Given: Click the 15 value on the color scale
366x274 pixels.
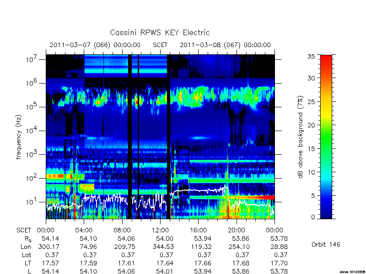Looking at the screenshot, I should click(x=312, y=149).
